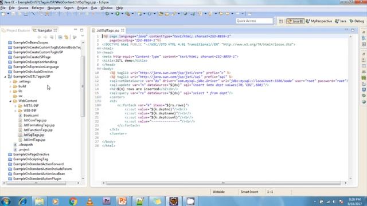Viewport: 367px width, 206px height.
Task: Switch to the Java EE perspective
Action: click(296, 21)
